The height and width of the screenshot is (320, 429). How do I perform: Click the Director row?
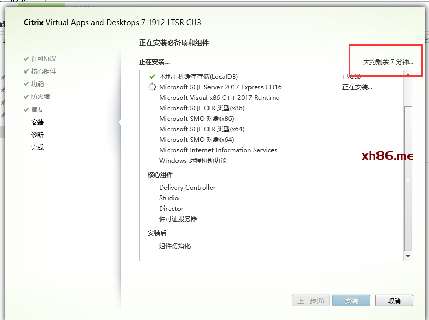point(171,208)
